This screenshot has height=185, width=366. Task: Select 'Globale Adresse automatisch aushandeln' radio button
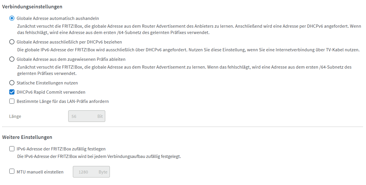[x=12, y=18]
